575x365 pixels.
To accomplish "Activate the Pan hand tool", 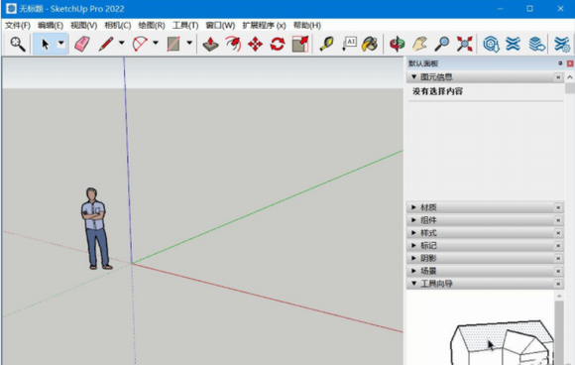I will (x=419, y=44).
